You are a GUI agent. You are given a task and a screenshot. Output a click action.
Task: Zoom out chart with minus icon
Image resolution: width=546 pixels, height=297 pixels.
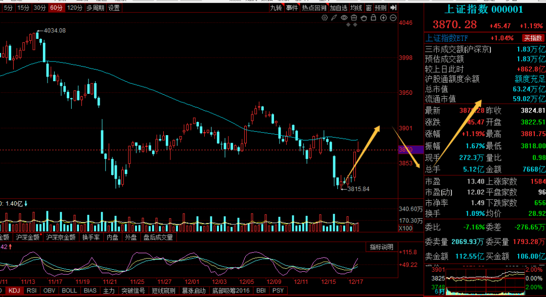click(x=393, y=18)
